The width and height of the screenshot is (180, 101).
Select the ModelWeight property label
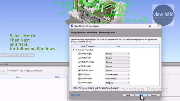[x=87, y=83]
